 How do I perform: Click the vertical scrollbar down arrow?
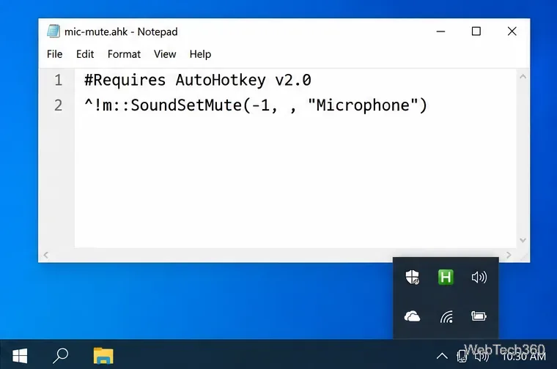pos(523,240)
